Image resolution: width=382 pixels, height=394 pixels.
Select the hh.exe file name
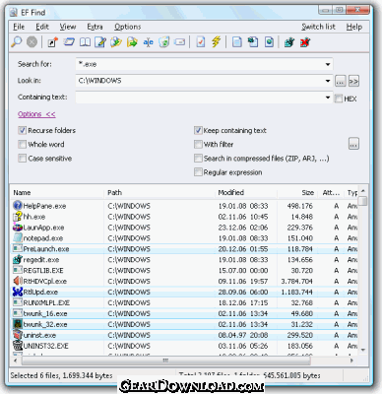34,217
